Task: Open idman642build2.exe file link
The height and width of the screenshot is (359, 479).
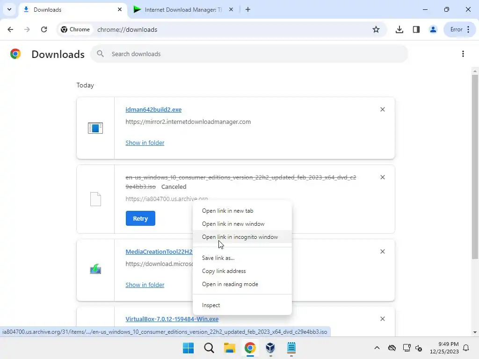Action: [x=153, y=109]
